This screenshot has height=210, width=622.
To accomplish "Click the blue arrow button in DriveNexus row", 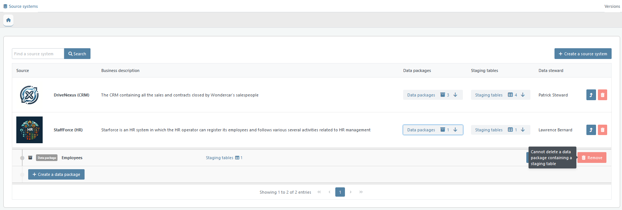I will point(591,95).
